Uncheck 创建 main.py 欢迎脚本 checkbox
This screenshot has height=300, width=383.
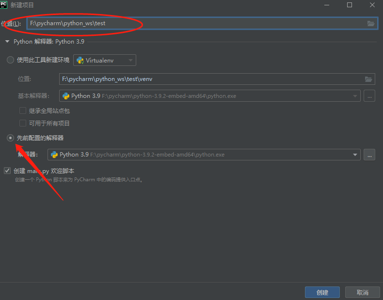coord(7,171)
